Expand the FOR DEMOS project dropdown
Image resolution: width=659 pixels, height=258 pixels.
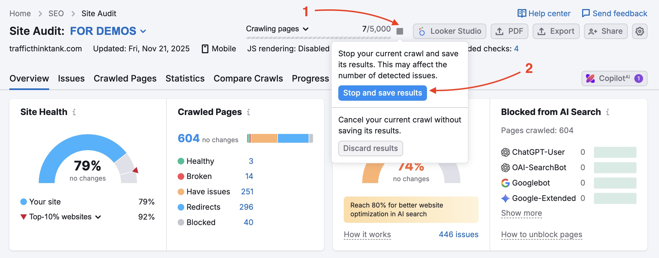143,31
